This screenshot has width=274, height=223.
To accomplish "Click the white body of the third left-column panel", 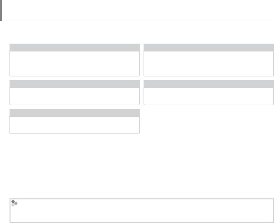I will point(75,125).
